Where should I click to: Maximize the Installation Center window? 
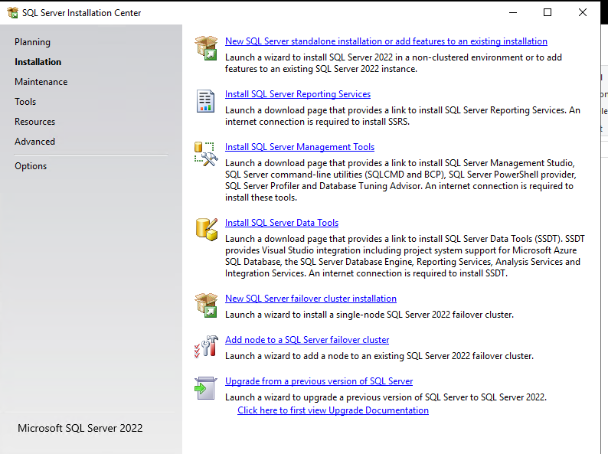point(548,12)
